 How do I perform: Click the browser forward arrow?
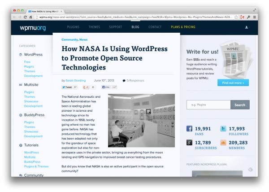tap(20, 17)
